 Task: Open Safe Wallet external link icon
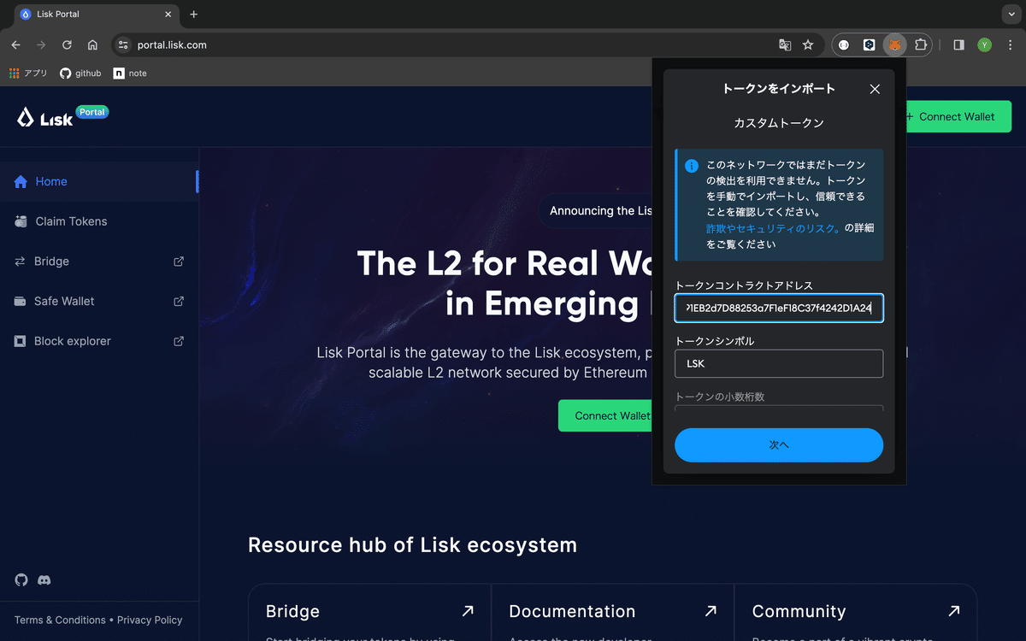[179, 301]
